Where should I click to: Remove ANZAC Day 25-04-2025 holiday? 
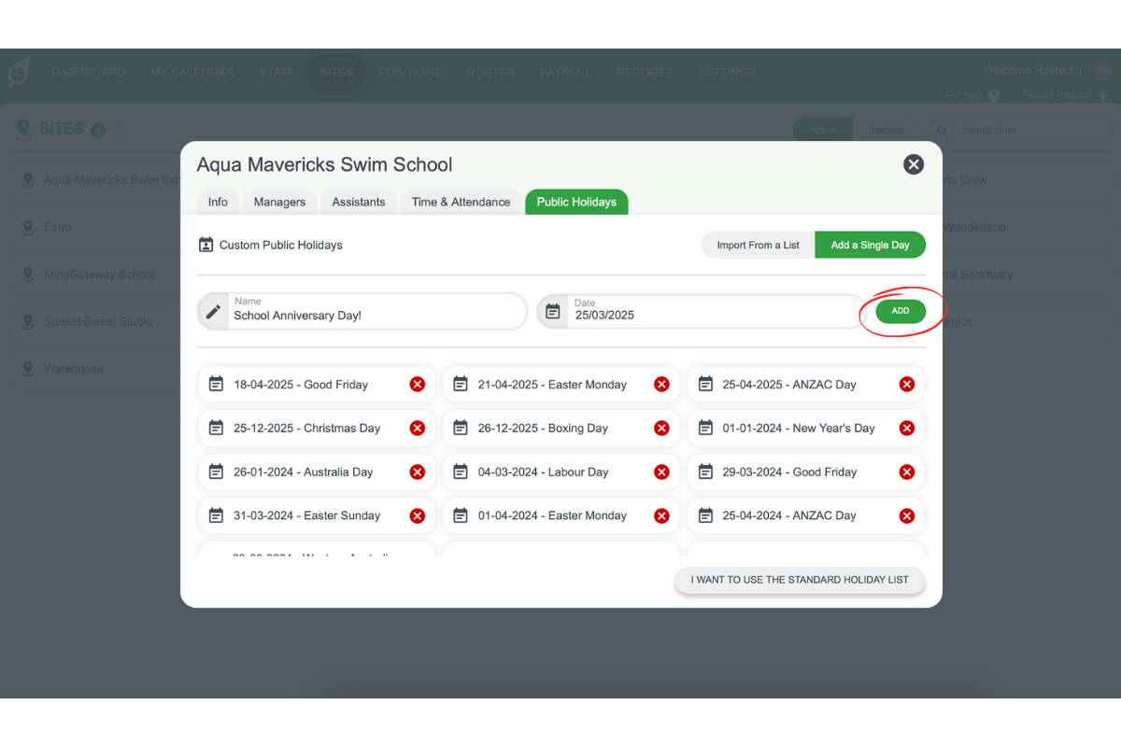pyautogui.click(x=906, y=385)
